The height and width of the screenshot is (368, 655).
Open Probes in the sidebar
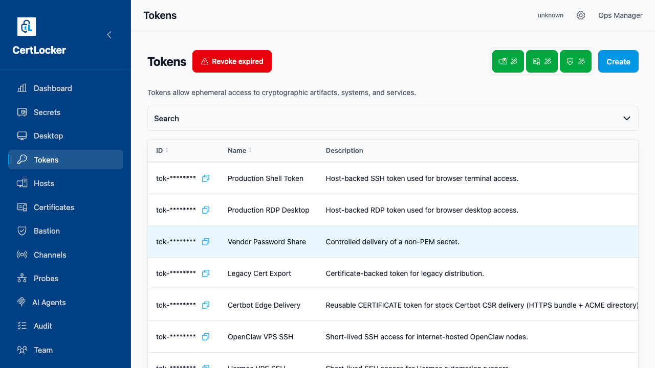[x=65, y=279]
